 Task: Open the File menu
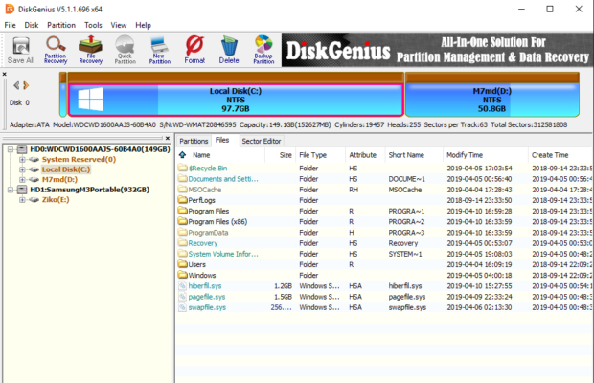point(10,25)
